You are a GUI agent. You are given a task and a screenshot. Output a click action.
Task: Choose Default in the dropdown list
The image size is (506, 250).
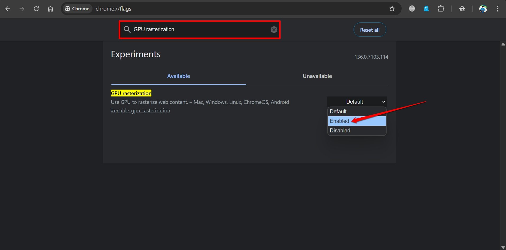click(357, 112)
